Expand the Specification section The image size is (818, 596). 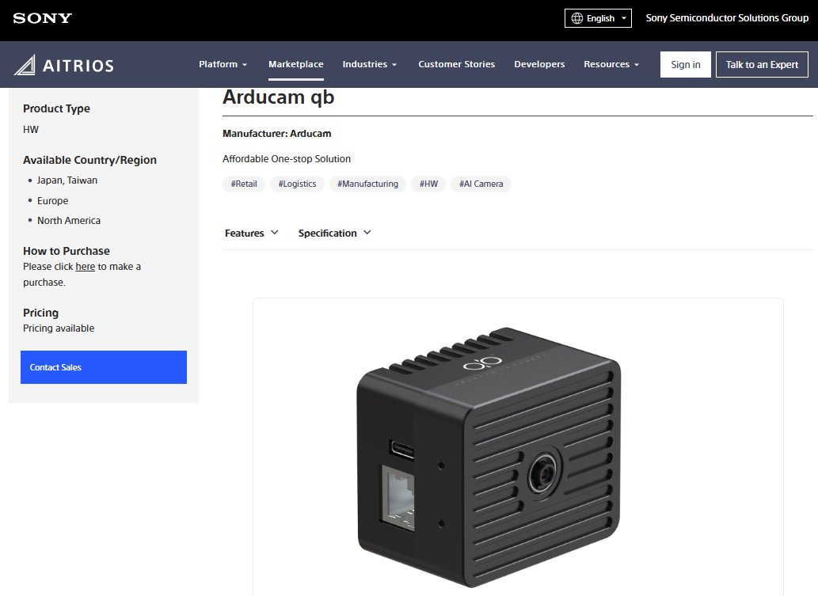pos(334,233)
